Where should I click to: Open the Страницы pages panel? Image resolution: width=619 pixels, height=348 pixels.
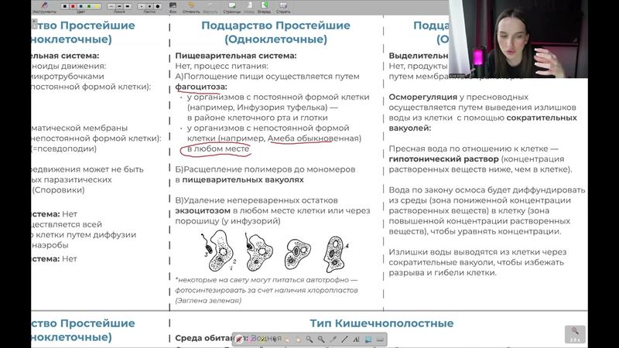pos(231,7)
